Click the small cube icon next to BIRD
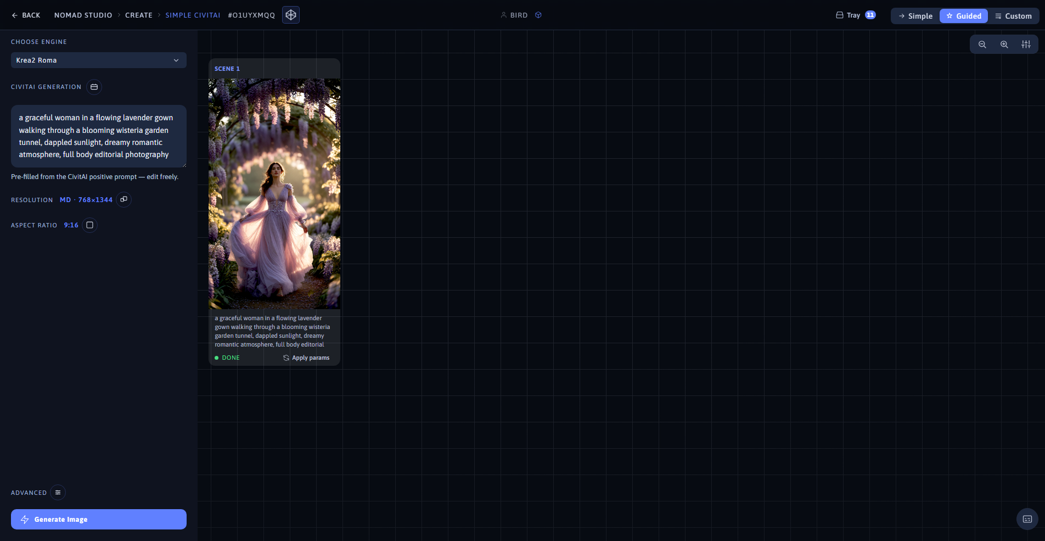The width and height of the screenshot is (1045, 541). [538, 15]
